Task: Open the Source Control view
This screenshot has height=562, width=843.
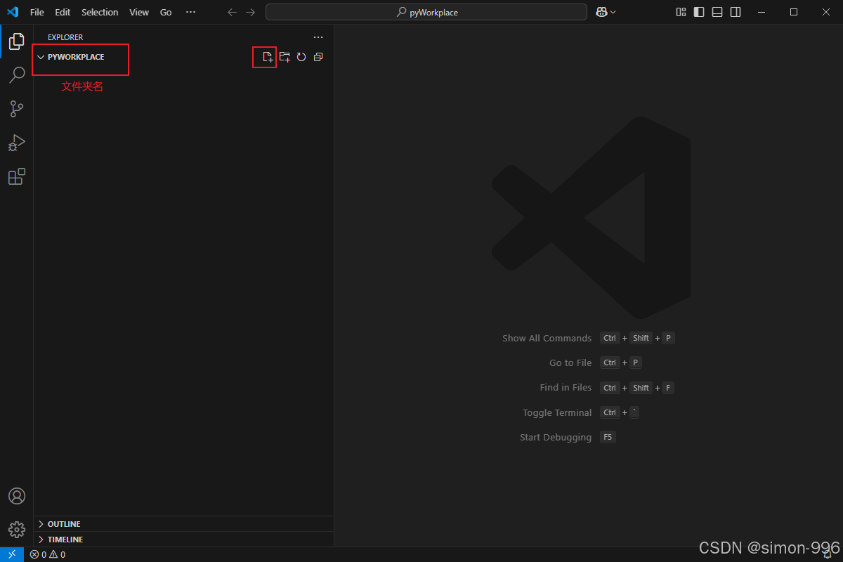Action: (x=17, y=109)
